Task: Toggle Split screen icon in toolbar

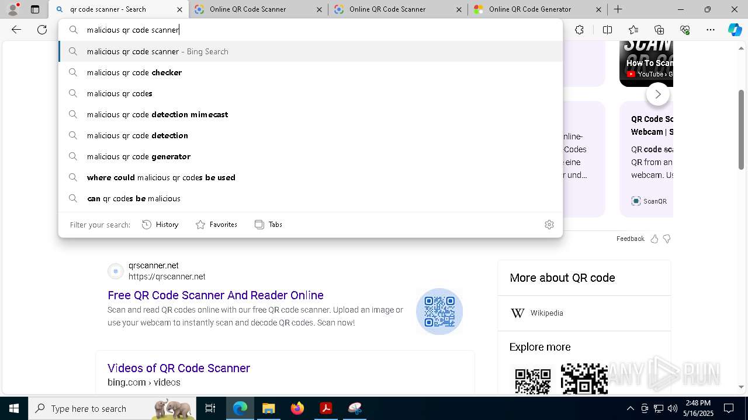Action: click(607, 30)
